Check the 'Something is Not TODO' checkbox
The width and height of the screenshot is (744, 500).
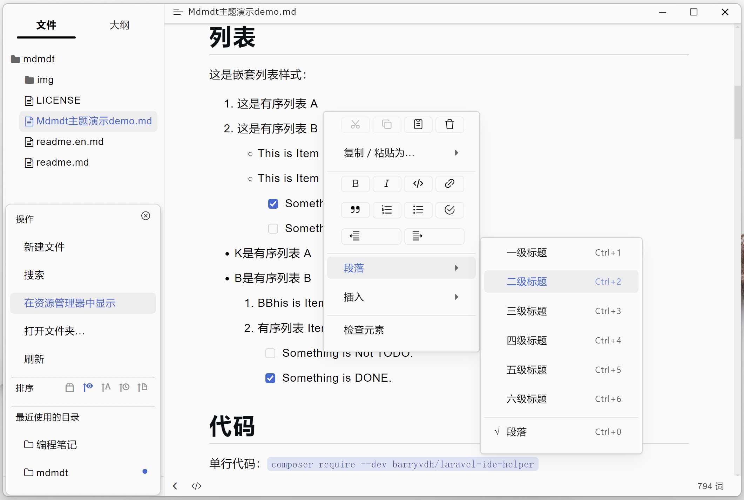point(270,353)
